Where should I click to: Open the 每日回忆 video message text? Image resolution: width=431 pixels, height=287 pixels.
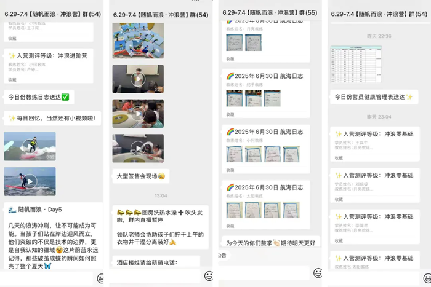(x=48, y=118)
